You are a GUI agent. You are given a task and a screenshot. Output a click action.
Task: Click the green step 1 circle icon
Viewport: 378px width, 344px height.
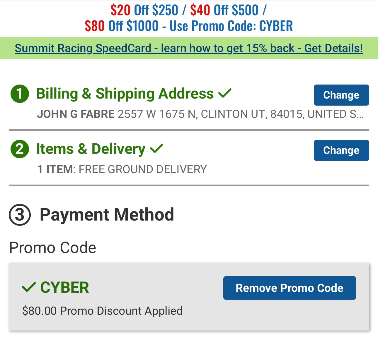(x=20, y=94)
